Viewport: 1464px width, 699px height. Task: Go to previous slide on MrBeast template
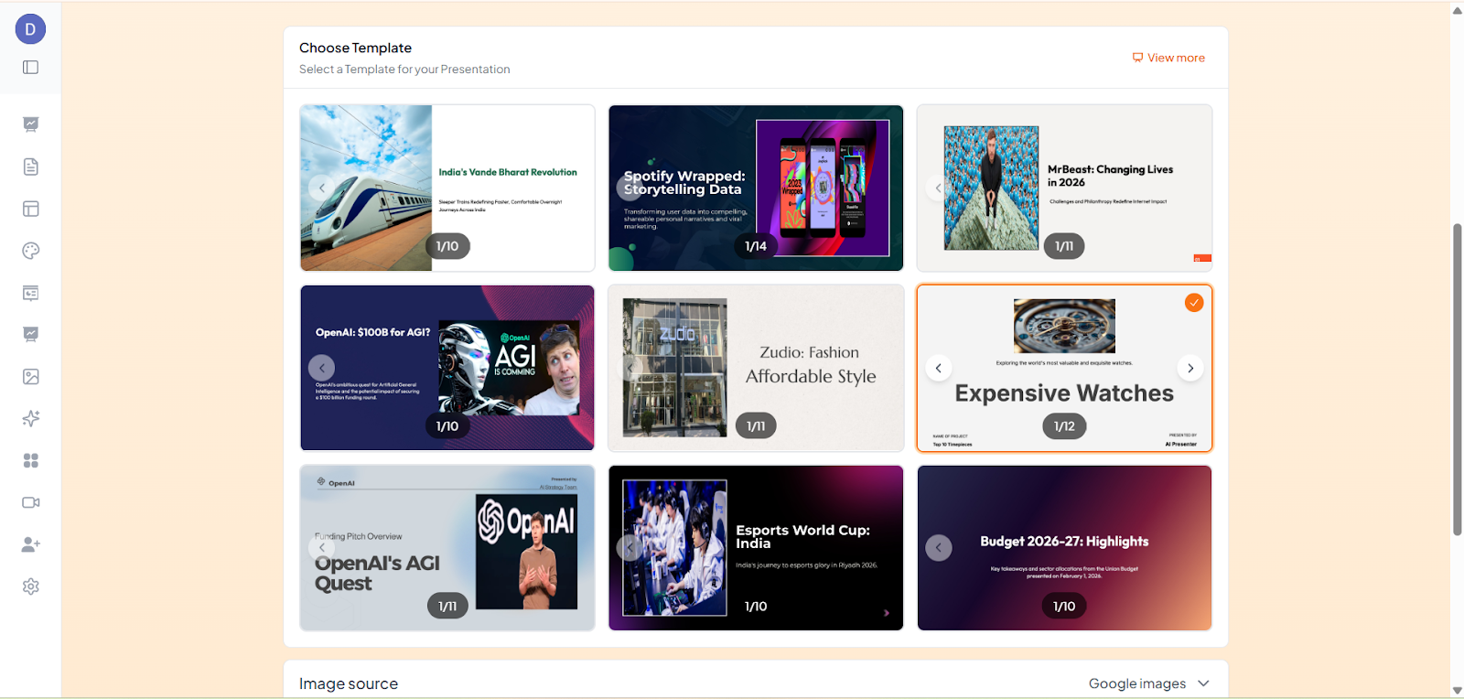(x=938, y=188)
